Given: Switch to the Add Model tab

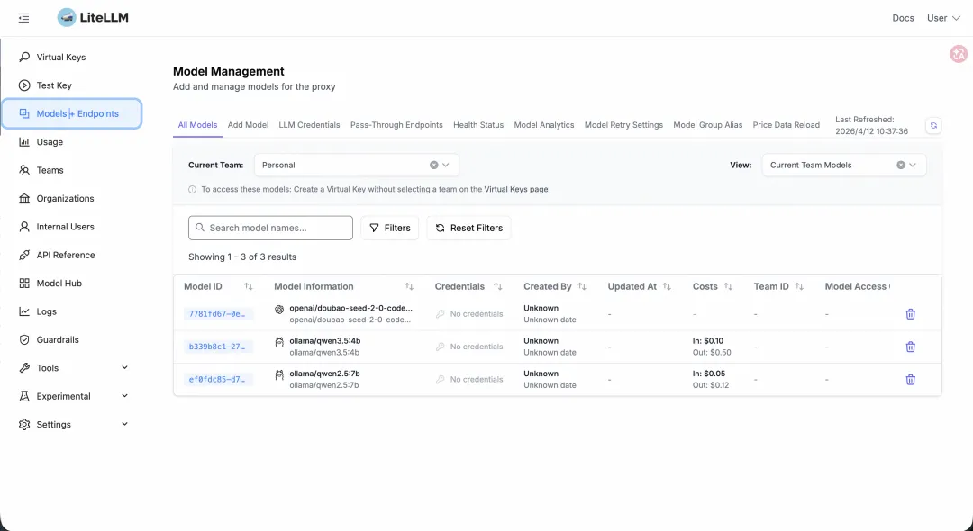Looking at the screenshot, I should coord(248,125).
